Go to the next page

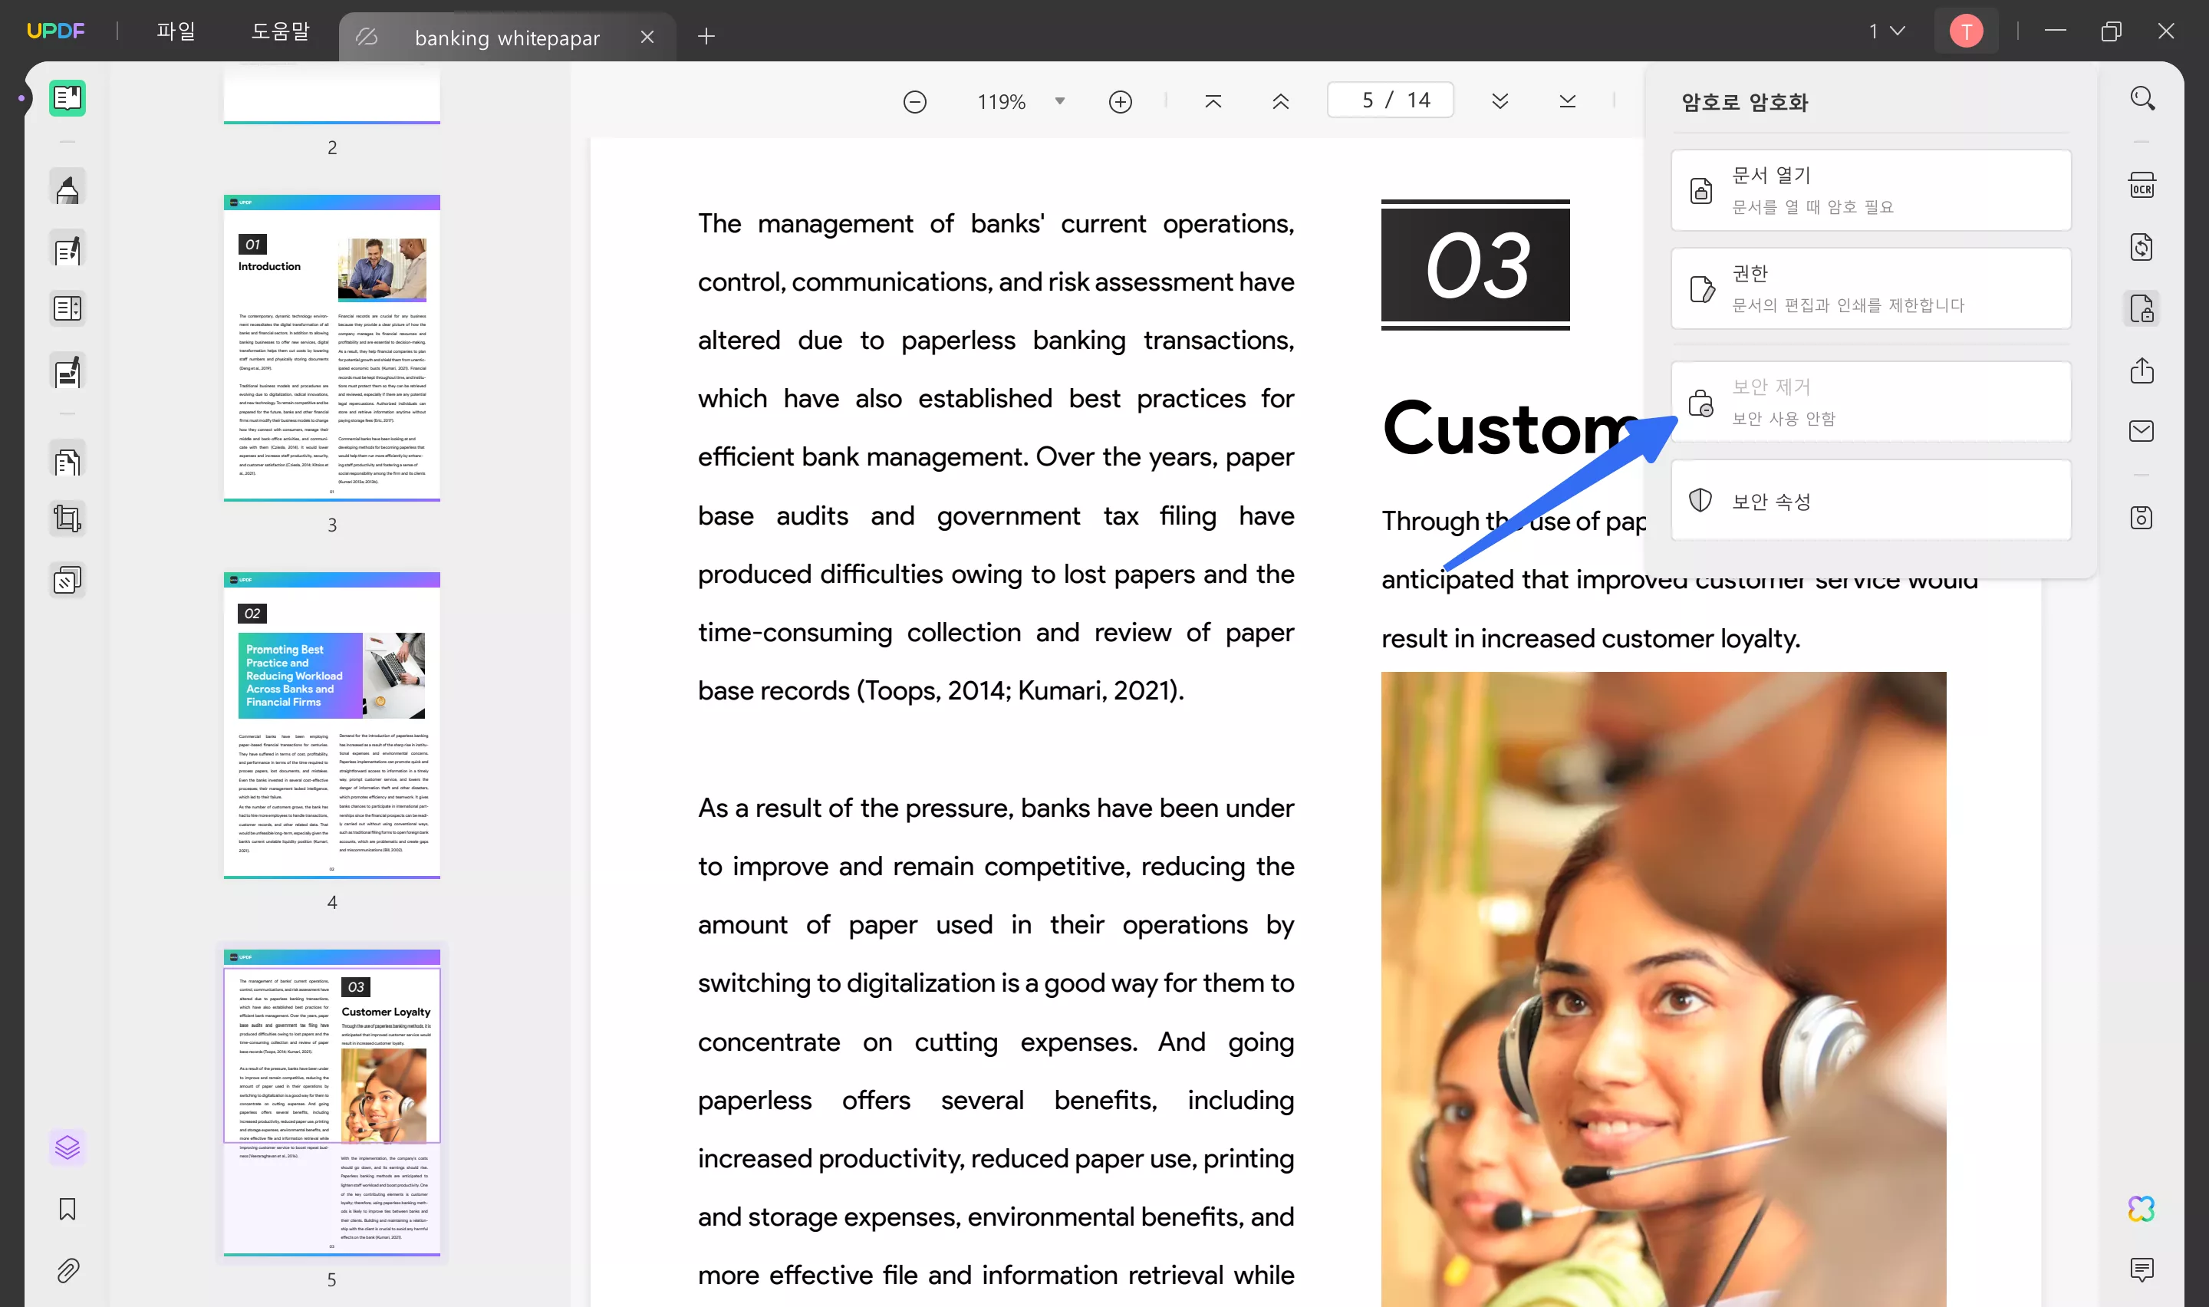click(x=1500, y=101)
